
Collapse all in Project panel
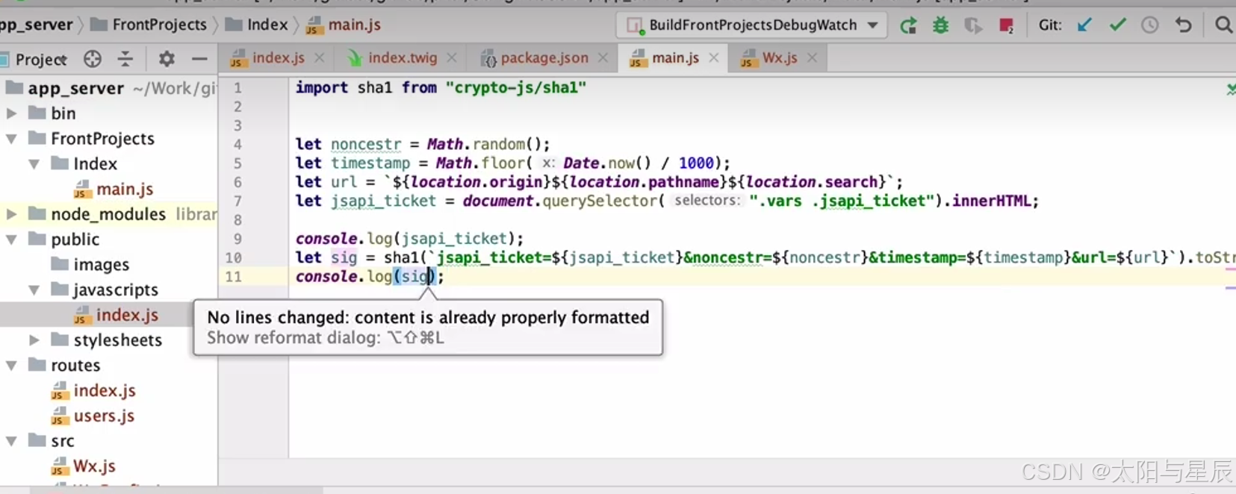coord(125,59)
